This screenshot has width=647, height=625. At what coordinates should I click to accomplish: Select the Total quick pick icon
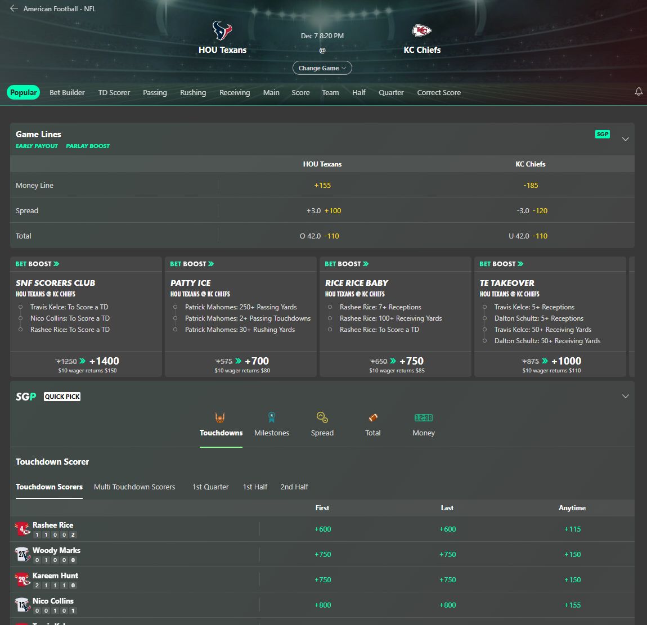(372, 422)
